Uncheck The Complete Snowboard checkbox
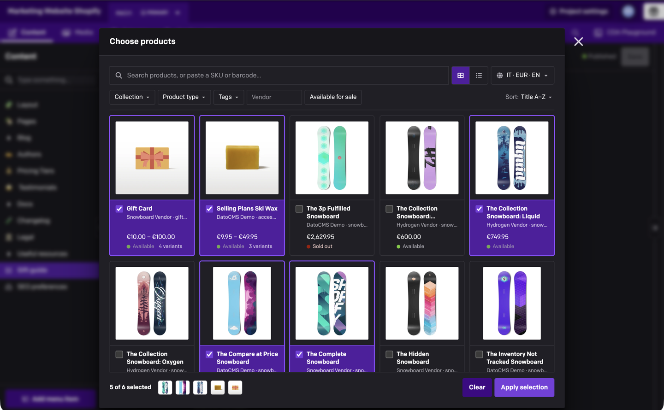The image size is (664, 410). point(299,354)
